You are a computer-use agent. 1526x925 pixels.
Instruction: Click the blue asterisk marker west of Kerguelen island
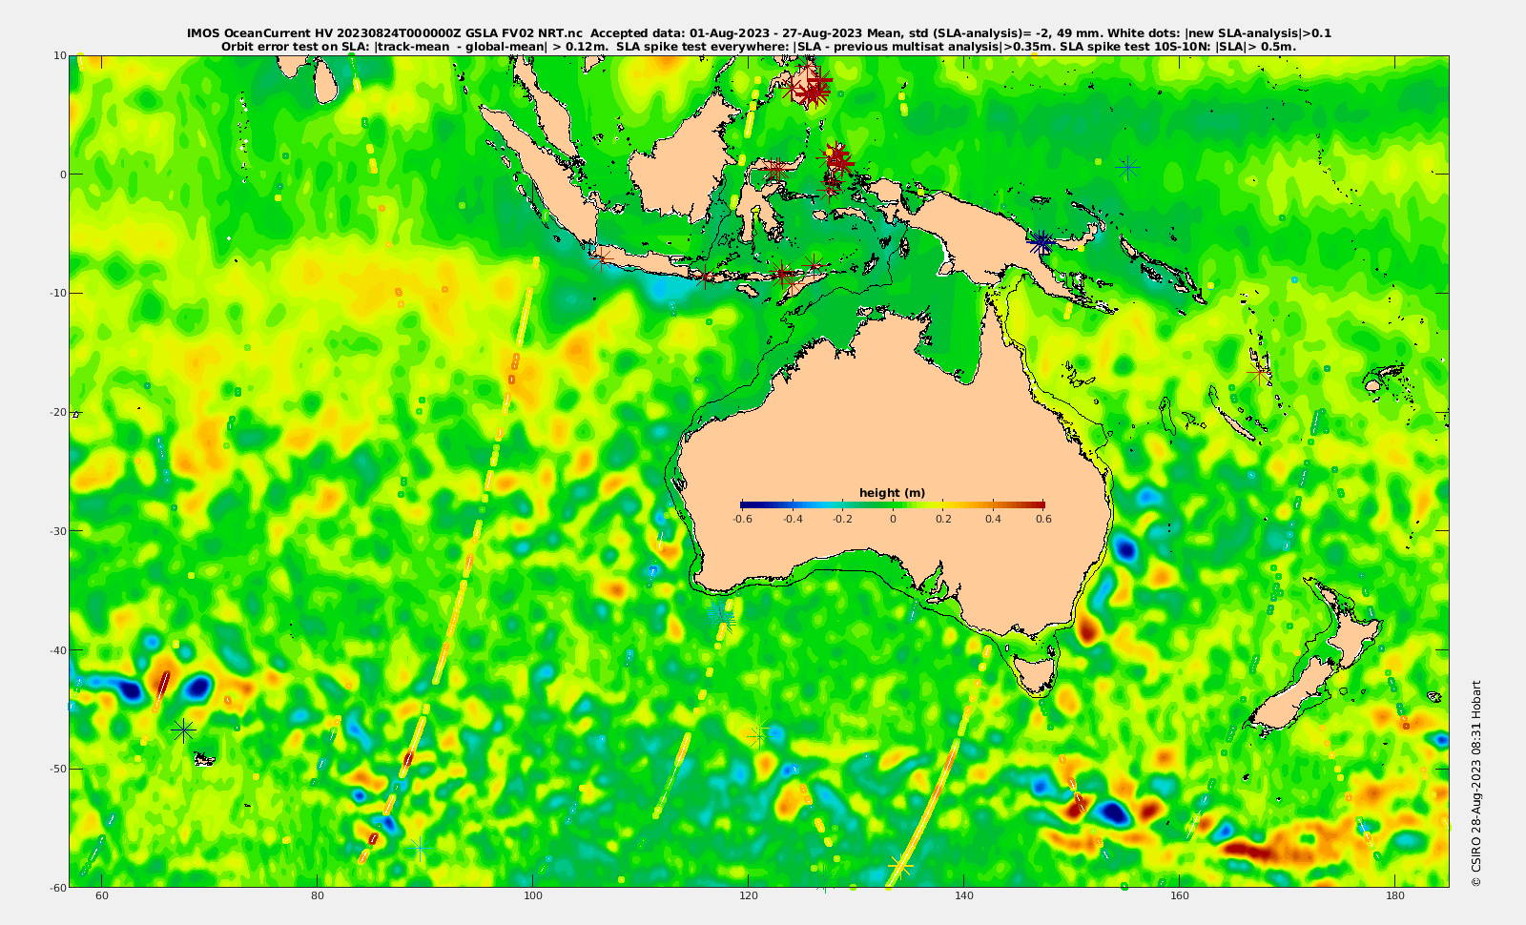183,730
